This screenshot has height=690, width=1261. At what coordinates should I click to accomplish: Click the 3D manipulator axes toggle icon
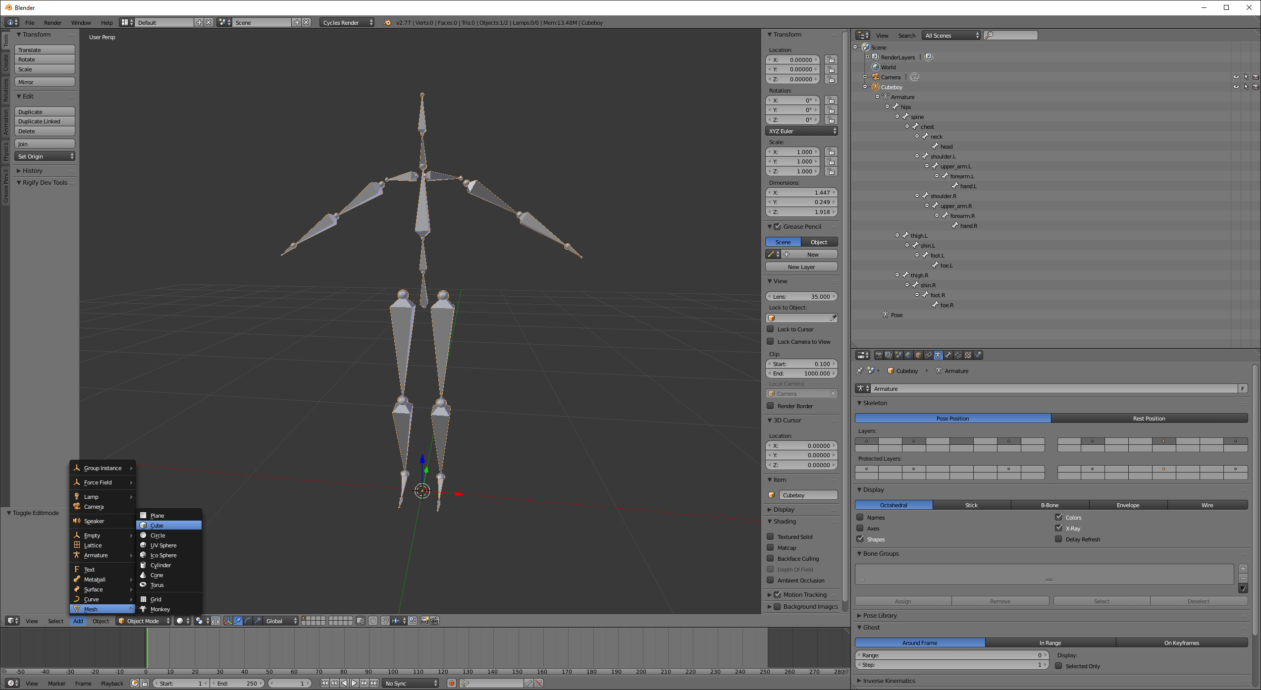point(228,621)
